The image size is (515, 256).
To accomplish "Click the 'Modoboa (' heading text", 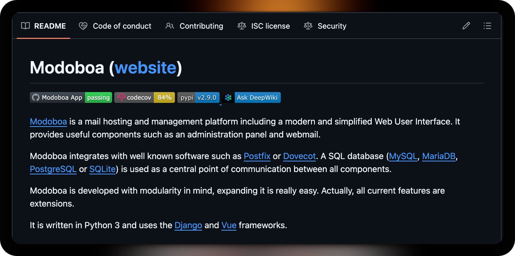I will 72,68.
